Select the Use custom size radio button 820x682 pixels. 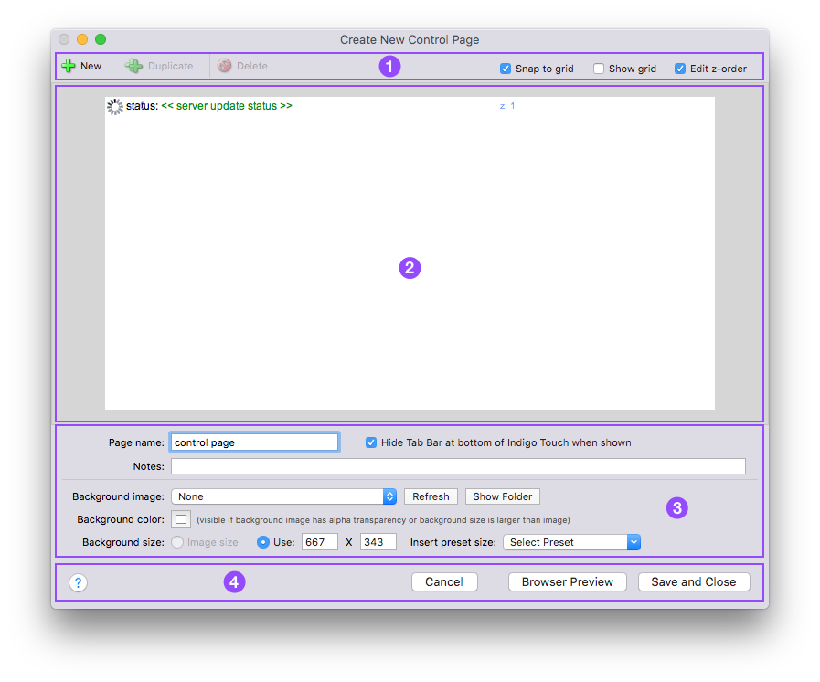(263, 542)
